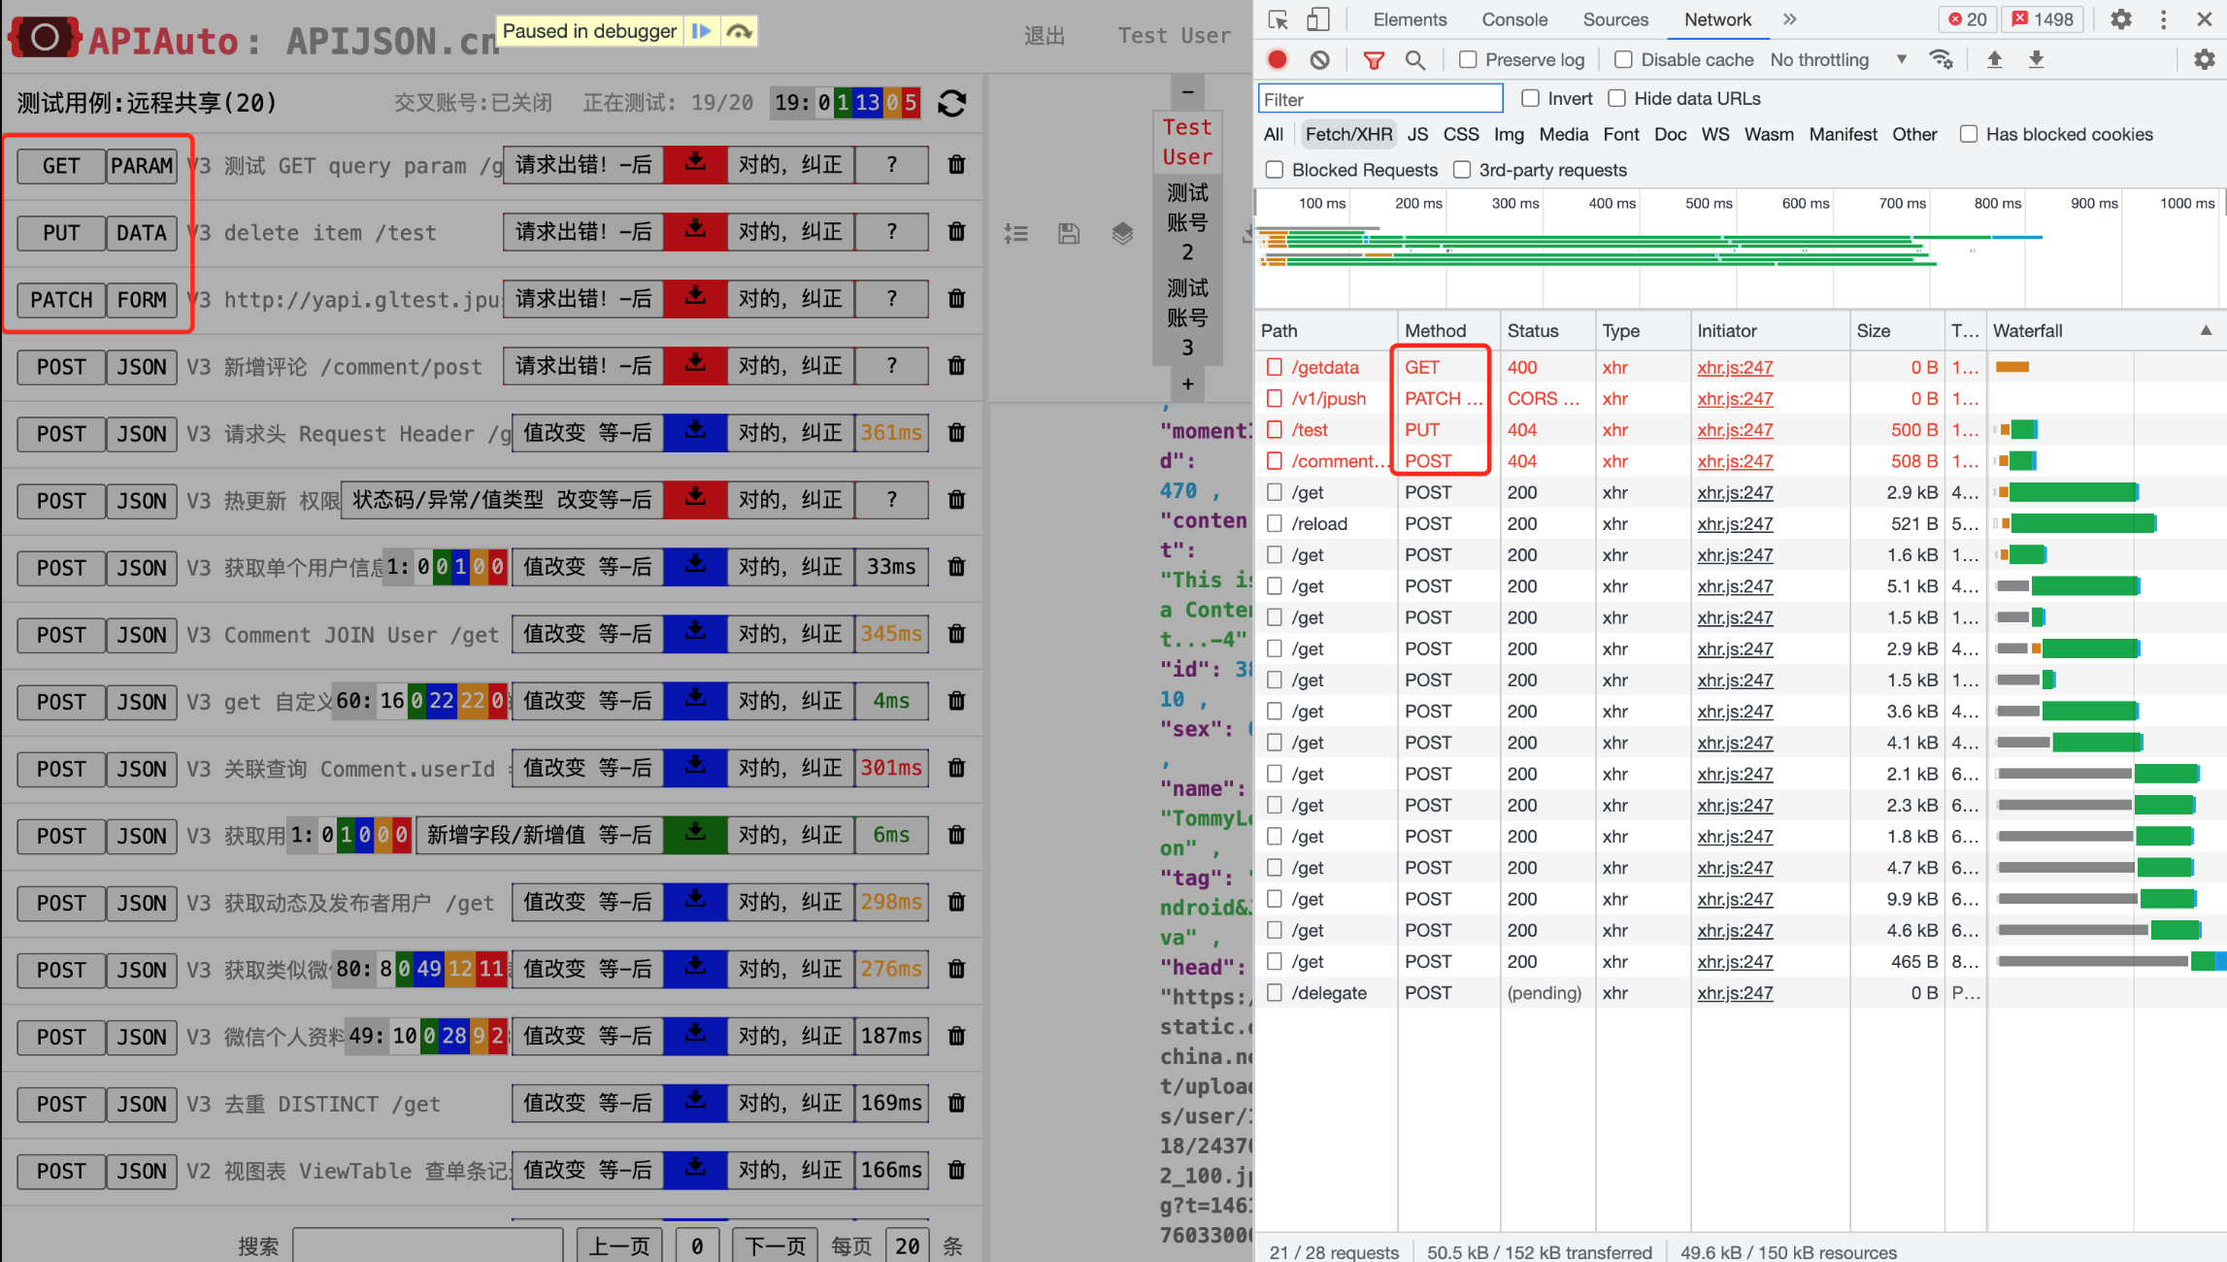Open the network search magnifier

click(x=1415, y=60)
